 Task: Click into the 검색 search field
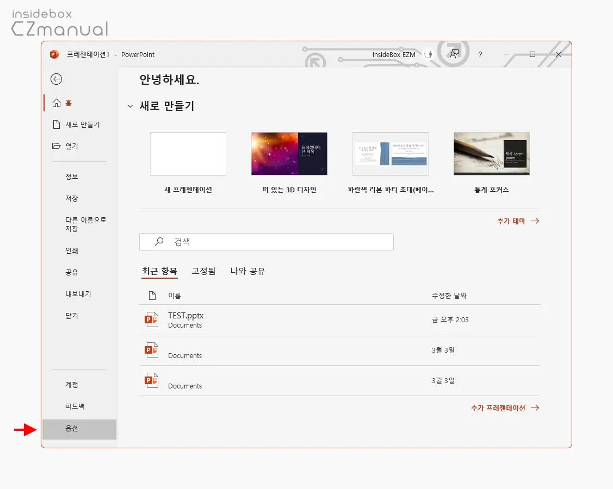tap(267, 242)
